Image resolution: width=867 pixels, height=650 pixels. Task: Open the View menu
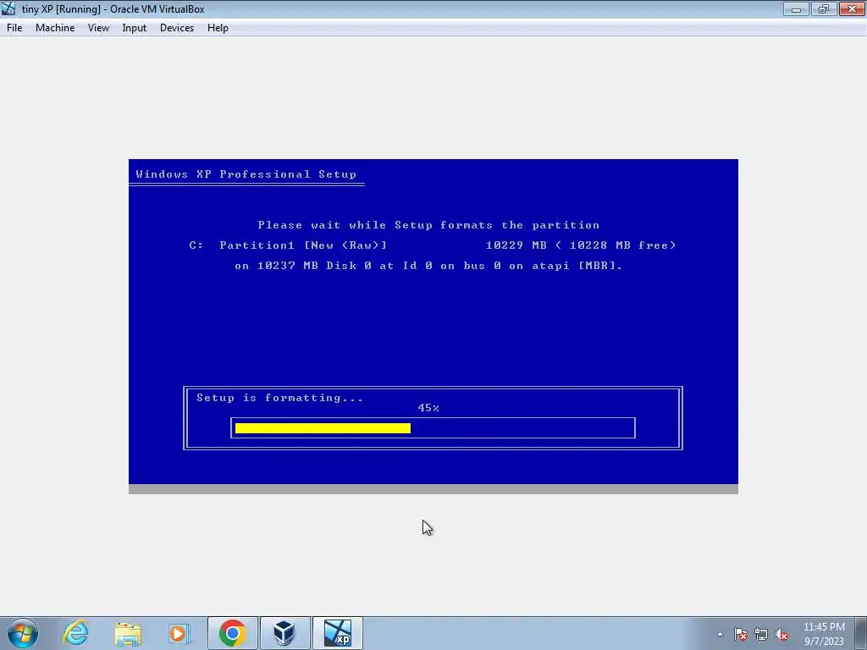click(x=98, y=28)
